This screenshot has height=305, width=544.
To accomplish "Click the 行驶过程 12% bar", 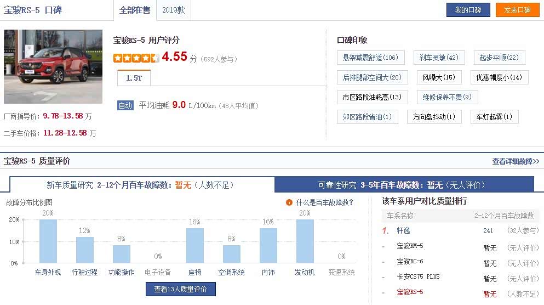I will (85, 250).
